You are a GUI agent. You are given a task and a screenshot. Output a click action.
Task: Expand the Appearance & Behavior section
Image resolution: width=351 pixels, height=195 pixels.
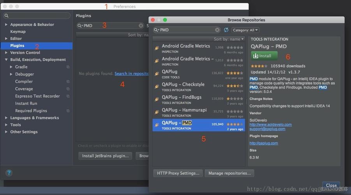pos(6,25)
